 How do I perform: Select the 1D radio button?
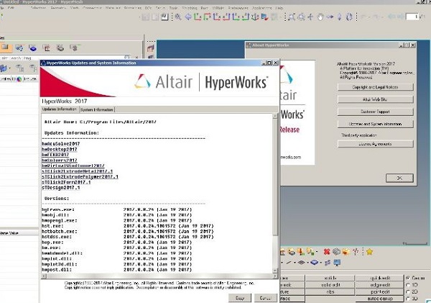click(x=408, y=284)
